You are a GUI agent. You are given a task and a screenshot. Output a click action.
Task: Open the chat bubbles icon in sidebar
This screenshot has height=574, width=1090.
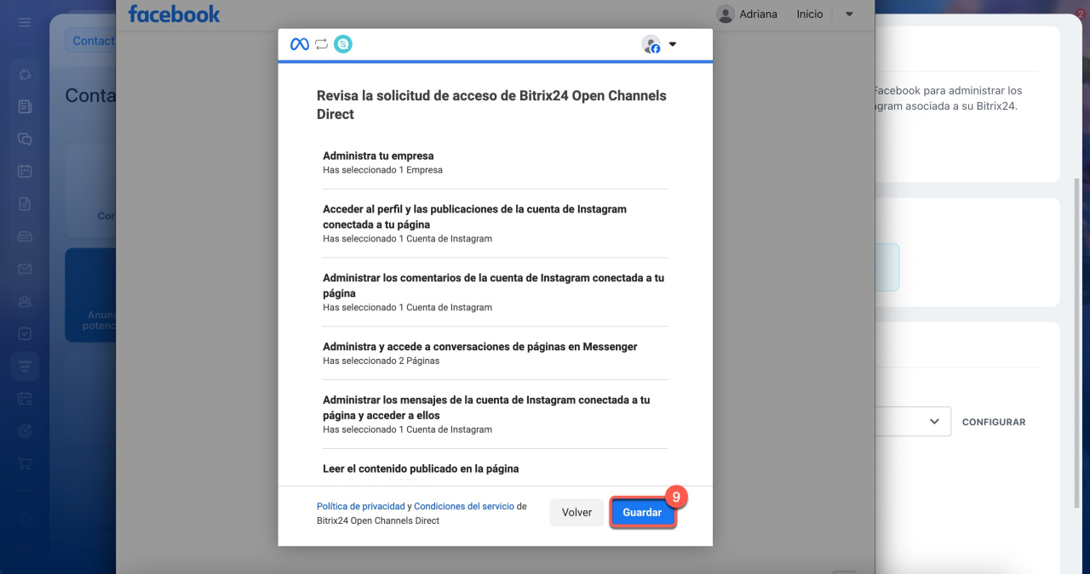[25, 139]
